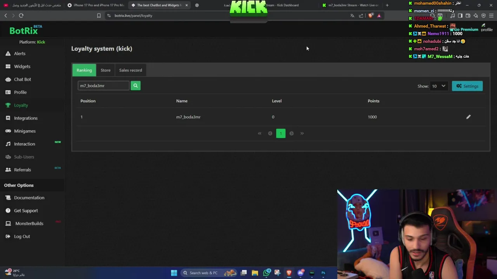The height and width of the screenshot is (279, 497).
Task: Close the BotRix browser tab
Action: pyautogui.click(x=187, y=5)
